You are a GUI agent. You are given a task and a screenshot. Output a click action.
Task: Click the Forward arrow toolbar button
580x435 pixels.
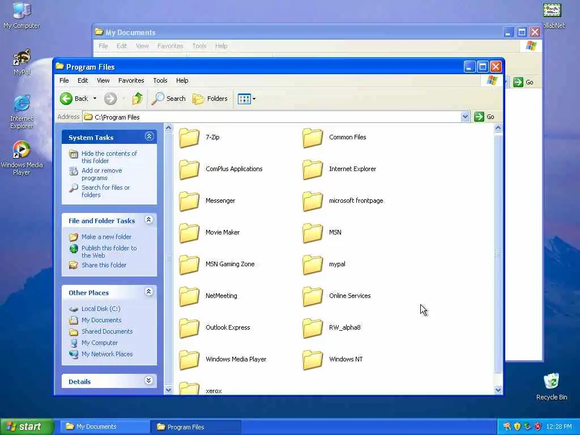click(110, 99)
